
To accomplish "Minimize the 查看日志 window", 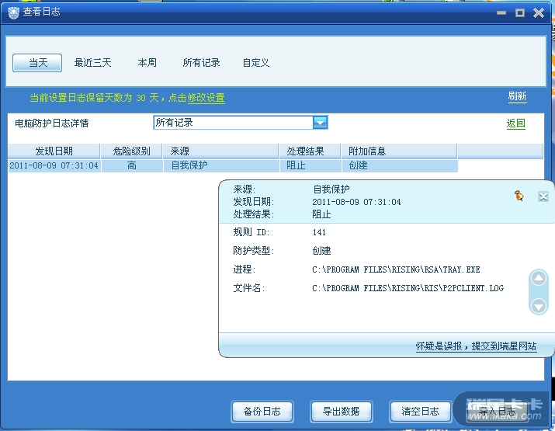I will pyautogui.click(x=501, y=13).
